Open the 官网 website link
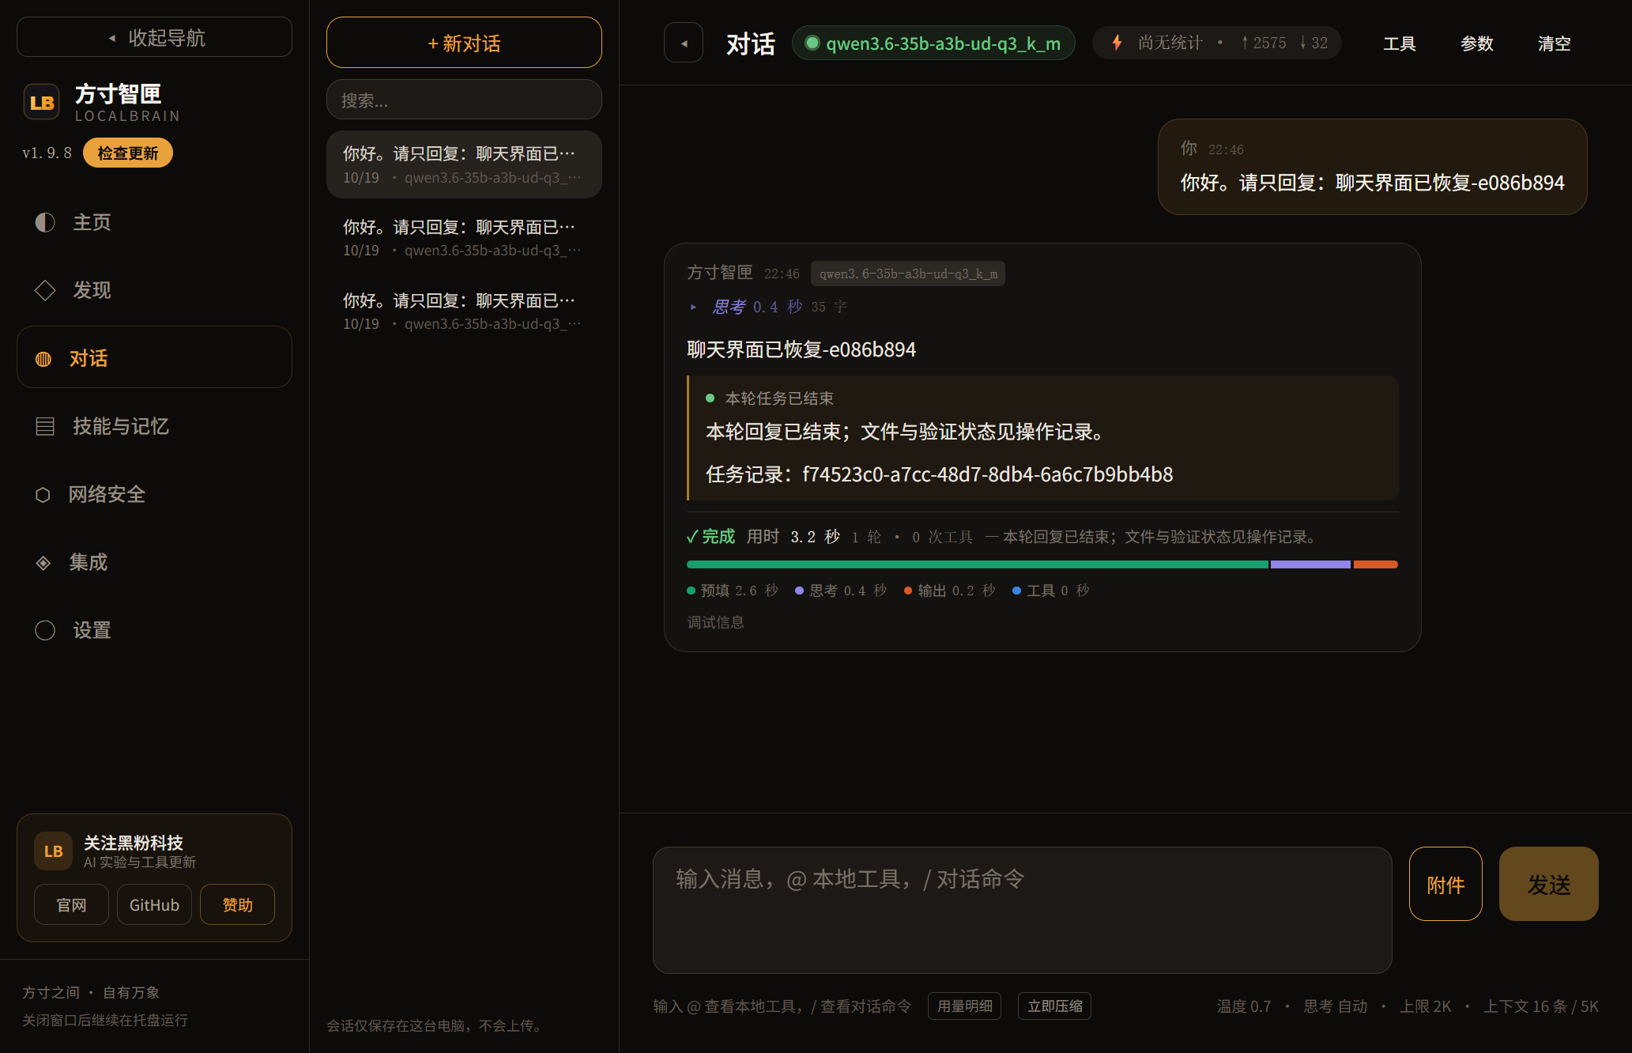This screenshot has width=1632, height=1053. pyautogui.click(x=71, y=904)
